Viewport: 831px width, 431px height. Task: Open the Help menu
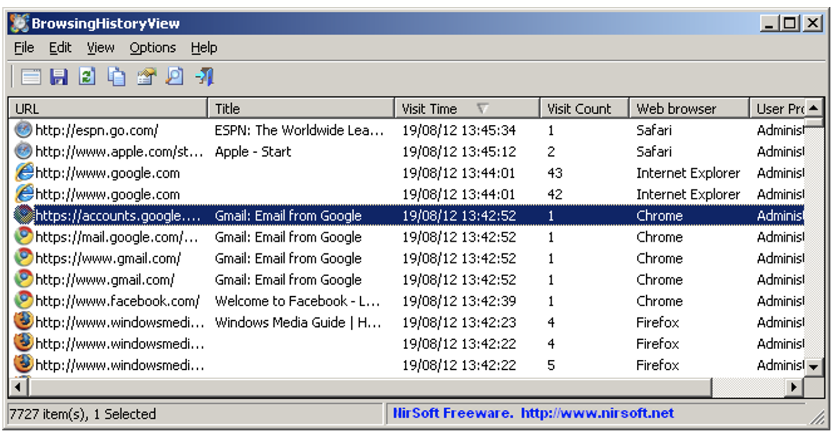204,48
